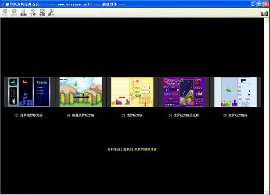The width and height of the screenshot is (270, 195).
Task: Close the Tetris collection window
Action: [266, 5]
